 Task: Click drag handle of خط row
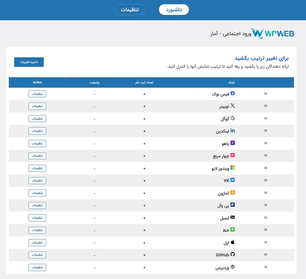(x=266, y=230)
